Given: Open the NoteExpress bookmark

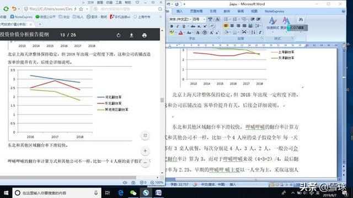Looking at the screenshot, I should [22, 17].
